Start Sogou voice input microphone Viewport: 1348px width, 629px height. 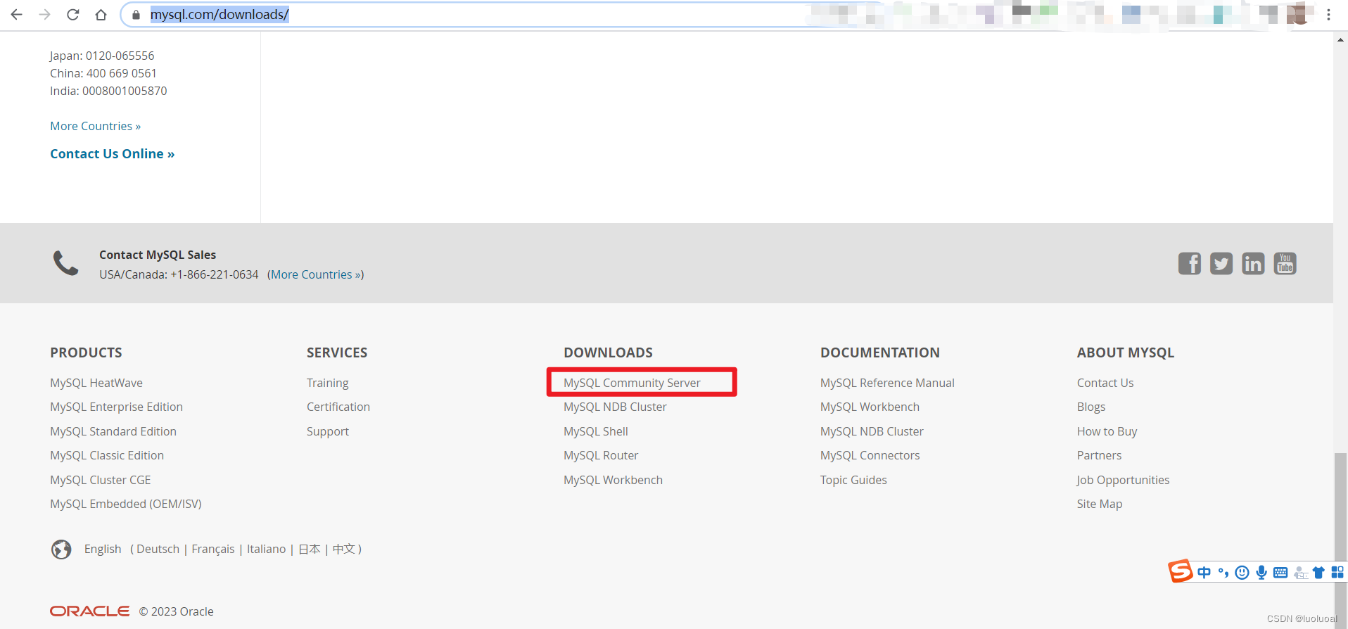[1261, 573]
